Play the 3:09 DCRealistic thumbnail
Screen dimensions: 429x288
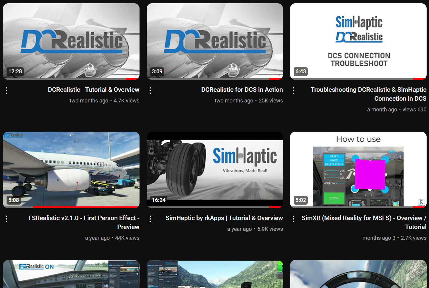(x=215, y=41)
